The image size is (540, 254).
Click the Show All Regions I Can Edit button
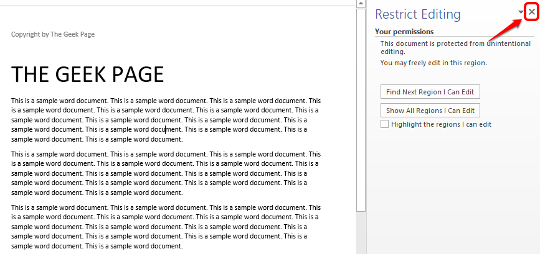coord(430,111)
